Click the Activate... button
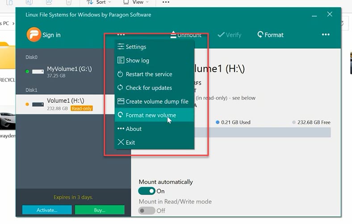This screenshot has width=352, height=224. click(x=47, y=210)
